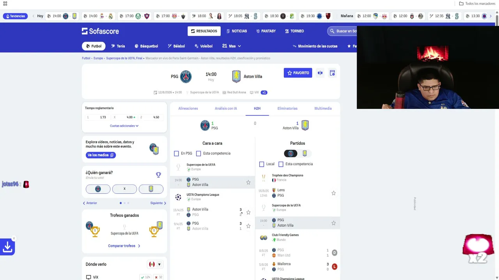The image size is (499, 280).
Task: Open the browser apps grid icon
Action: [x=5, y=3]
